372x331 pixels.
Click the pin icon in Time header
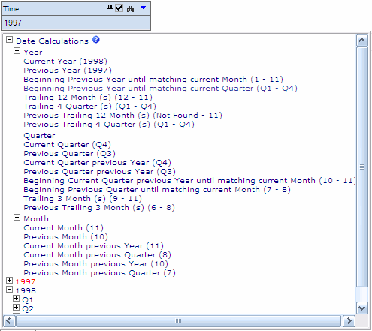pos(110,8)
